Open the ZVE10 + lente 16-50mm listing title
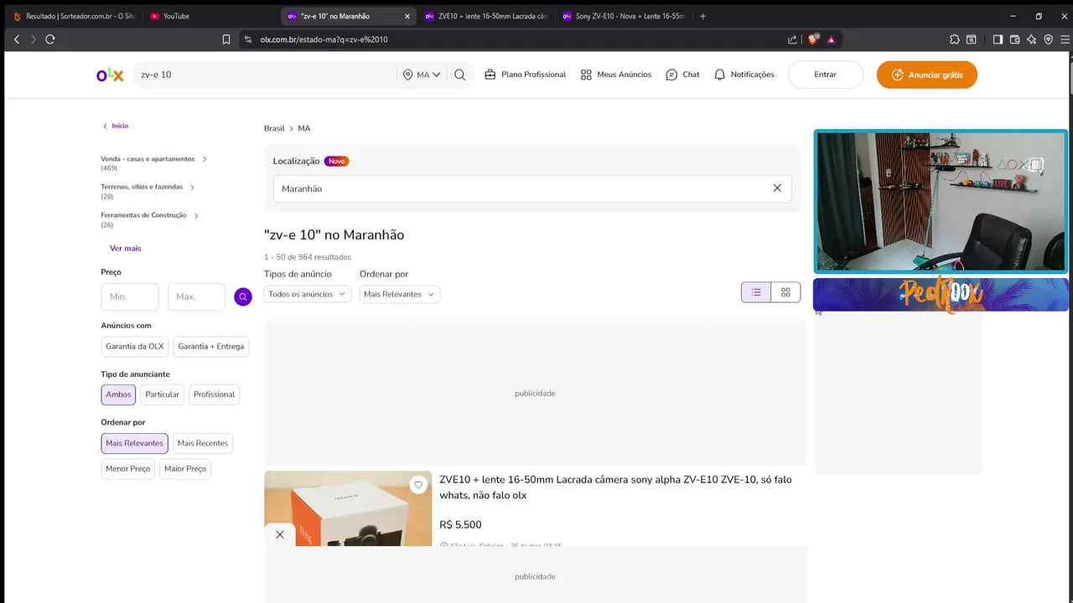1073x603 pixels. [x=615, y=487]
